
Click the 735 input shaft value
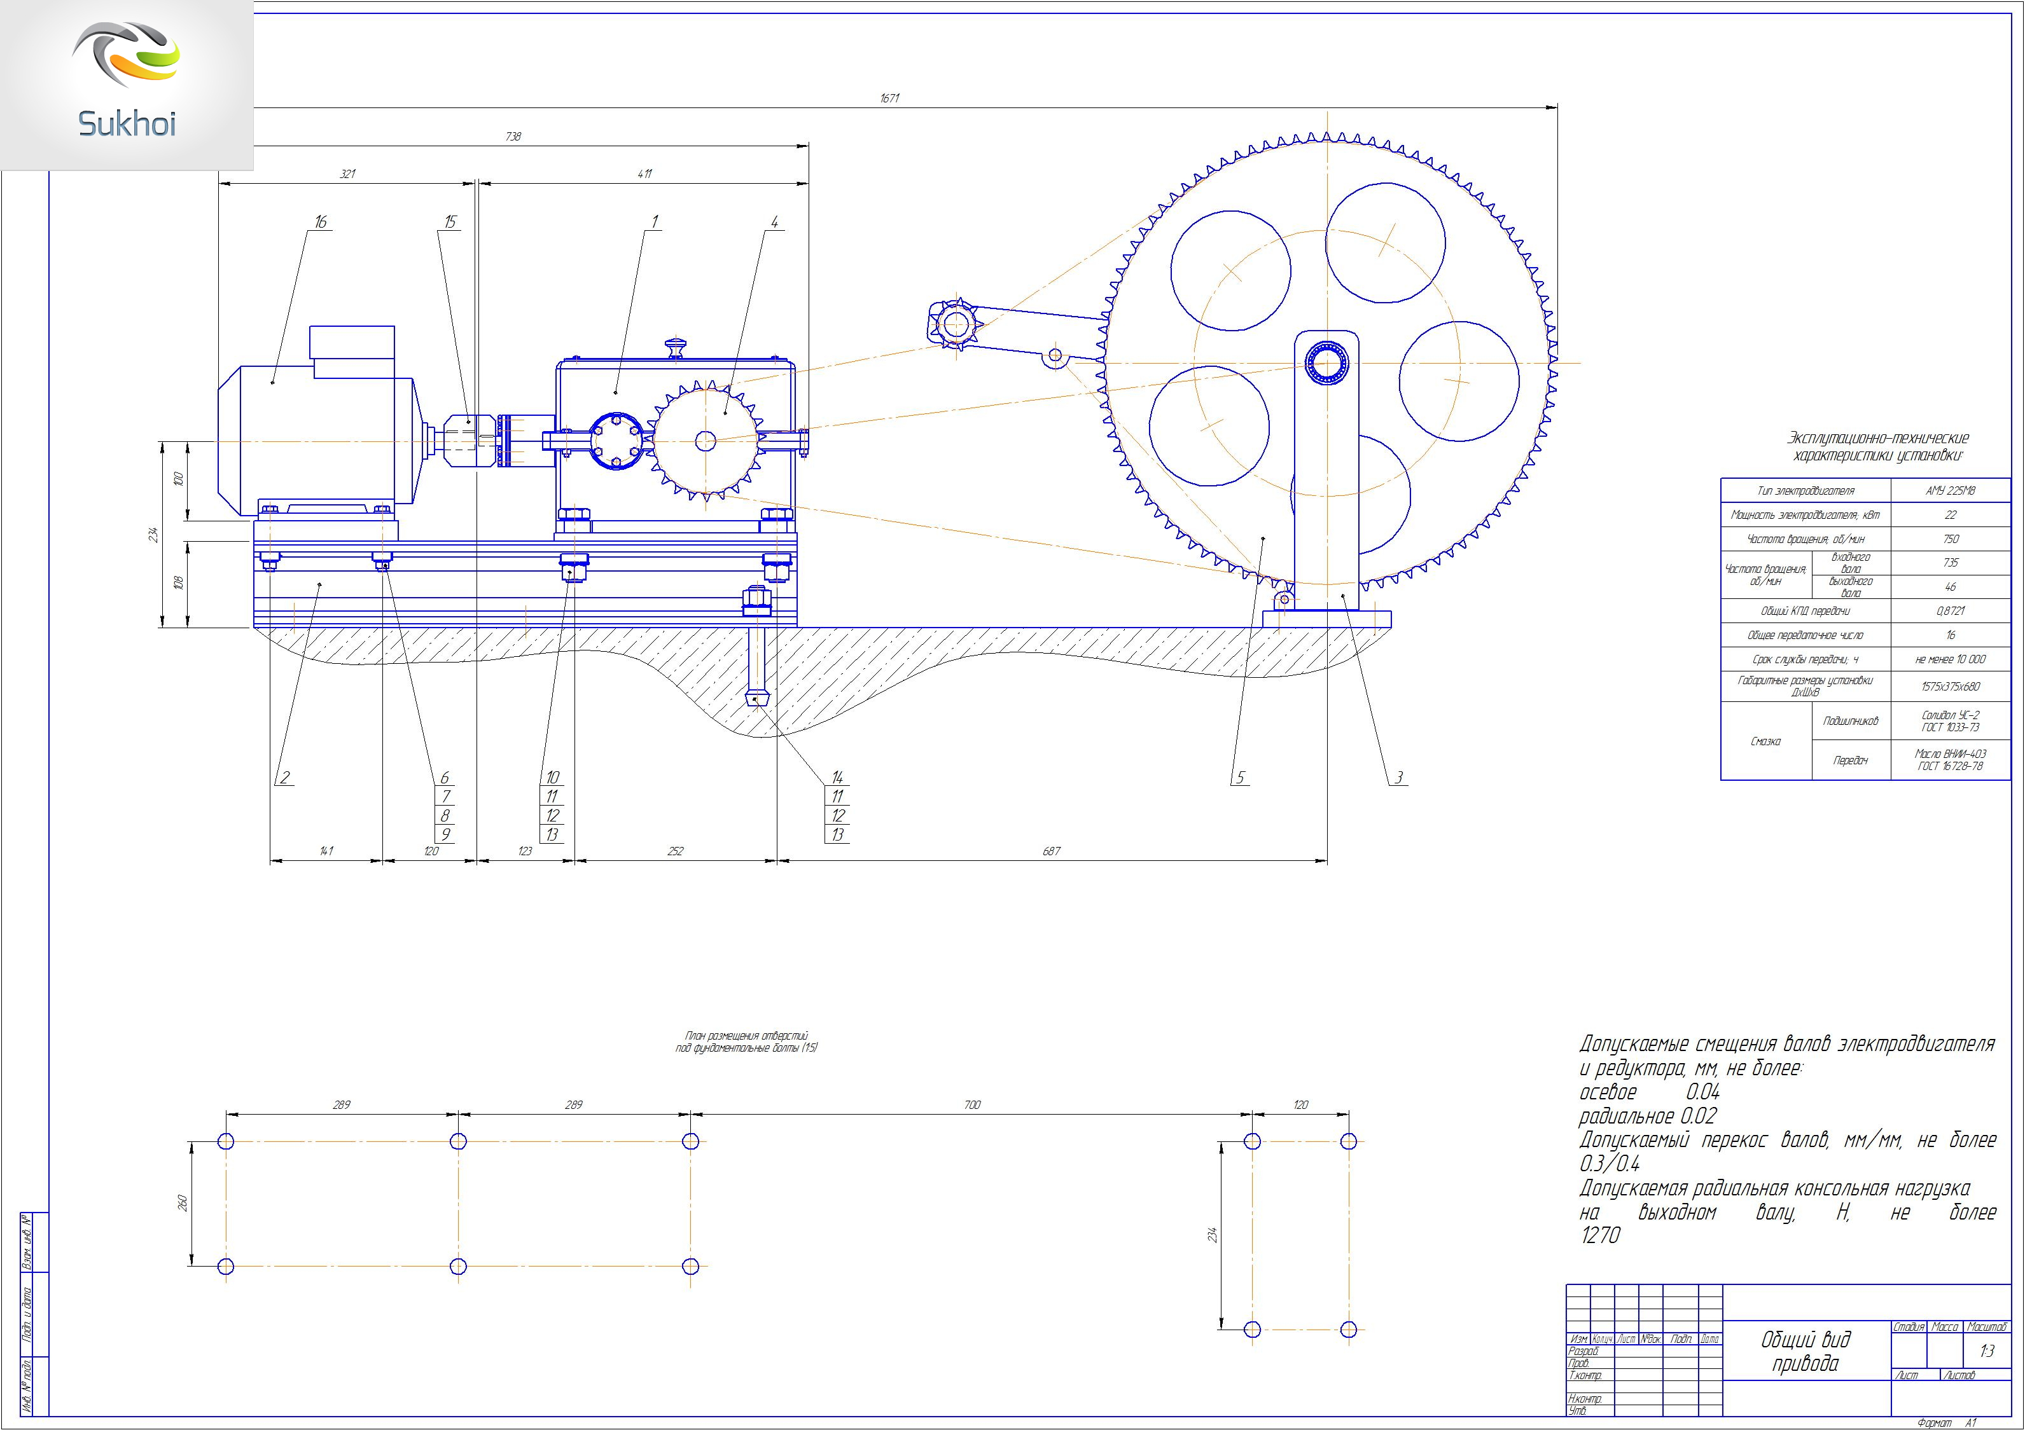pyautogui.click(x=1950, y=563)
